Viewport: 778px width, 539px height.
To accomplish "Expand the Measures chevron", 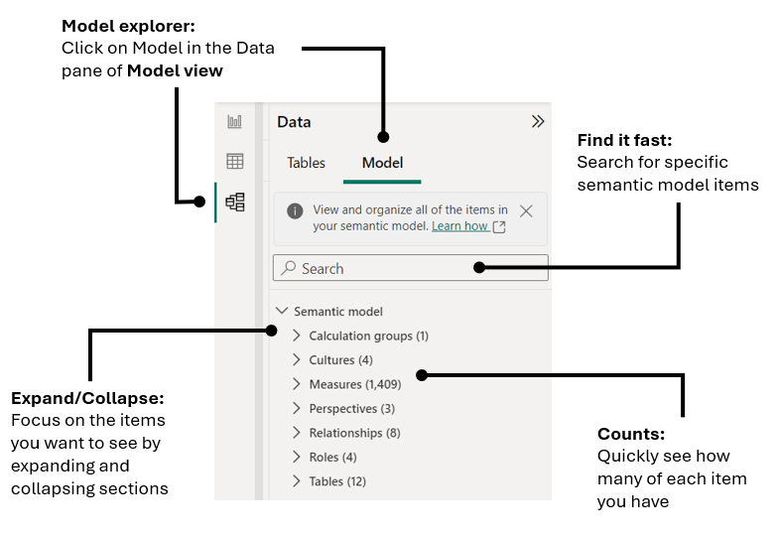I will 296,384.
